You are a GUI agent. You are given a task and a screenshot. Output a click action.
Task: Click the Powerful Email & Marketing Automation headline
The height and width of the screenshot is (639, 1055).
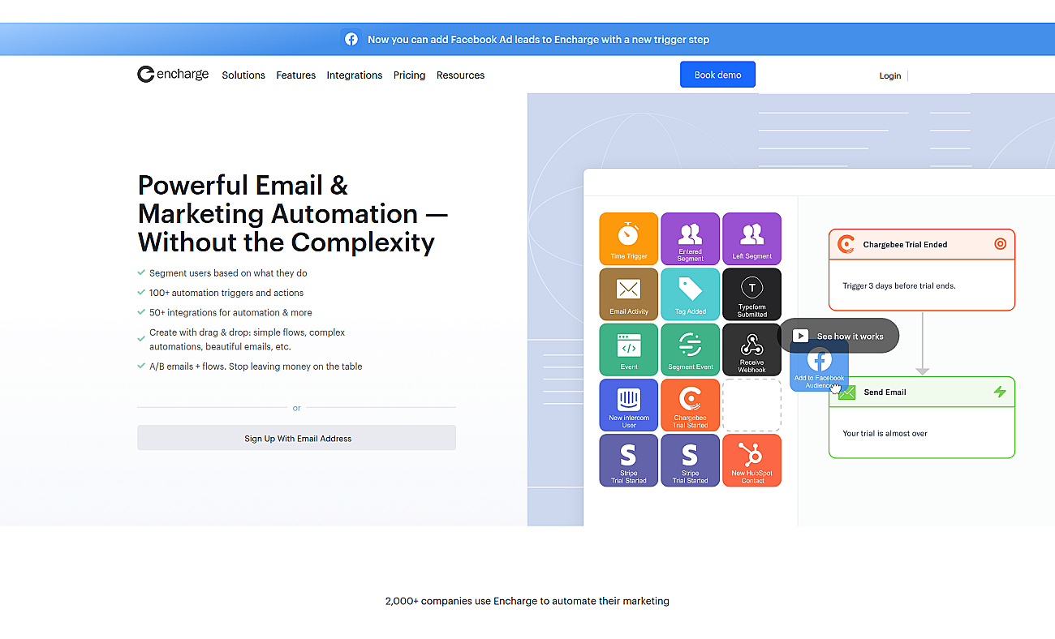[293, 213]
